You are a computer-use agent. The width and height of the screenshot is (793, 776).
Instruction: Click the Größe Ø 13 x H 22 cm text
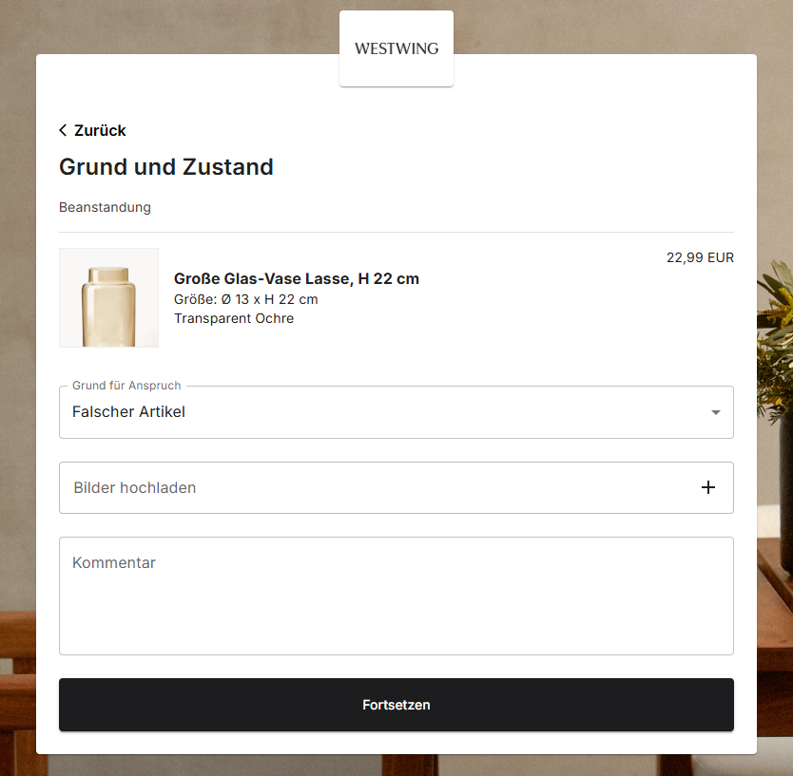tap(245, 299)
